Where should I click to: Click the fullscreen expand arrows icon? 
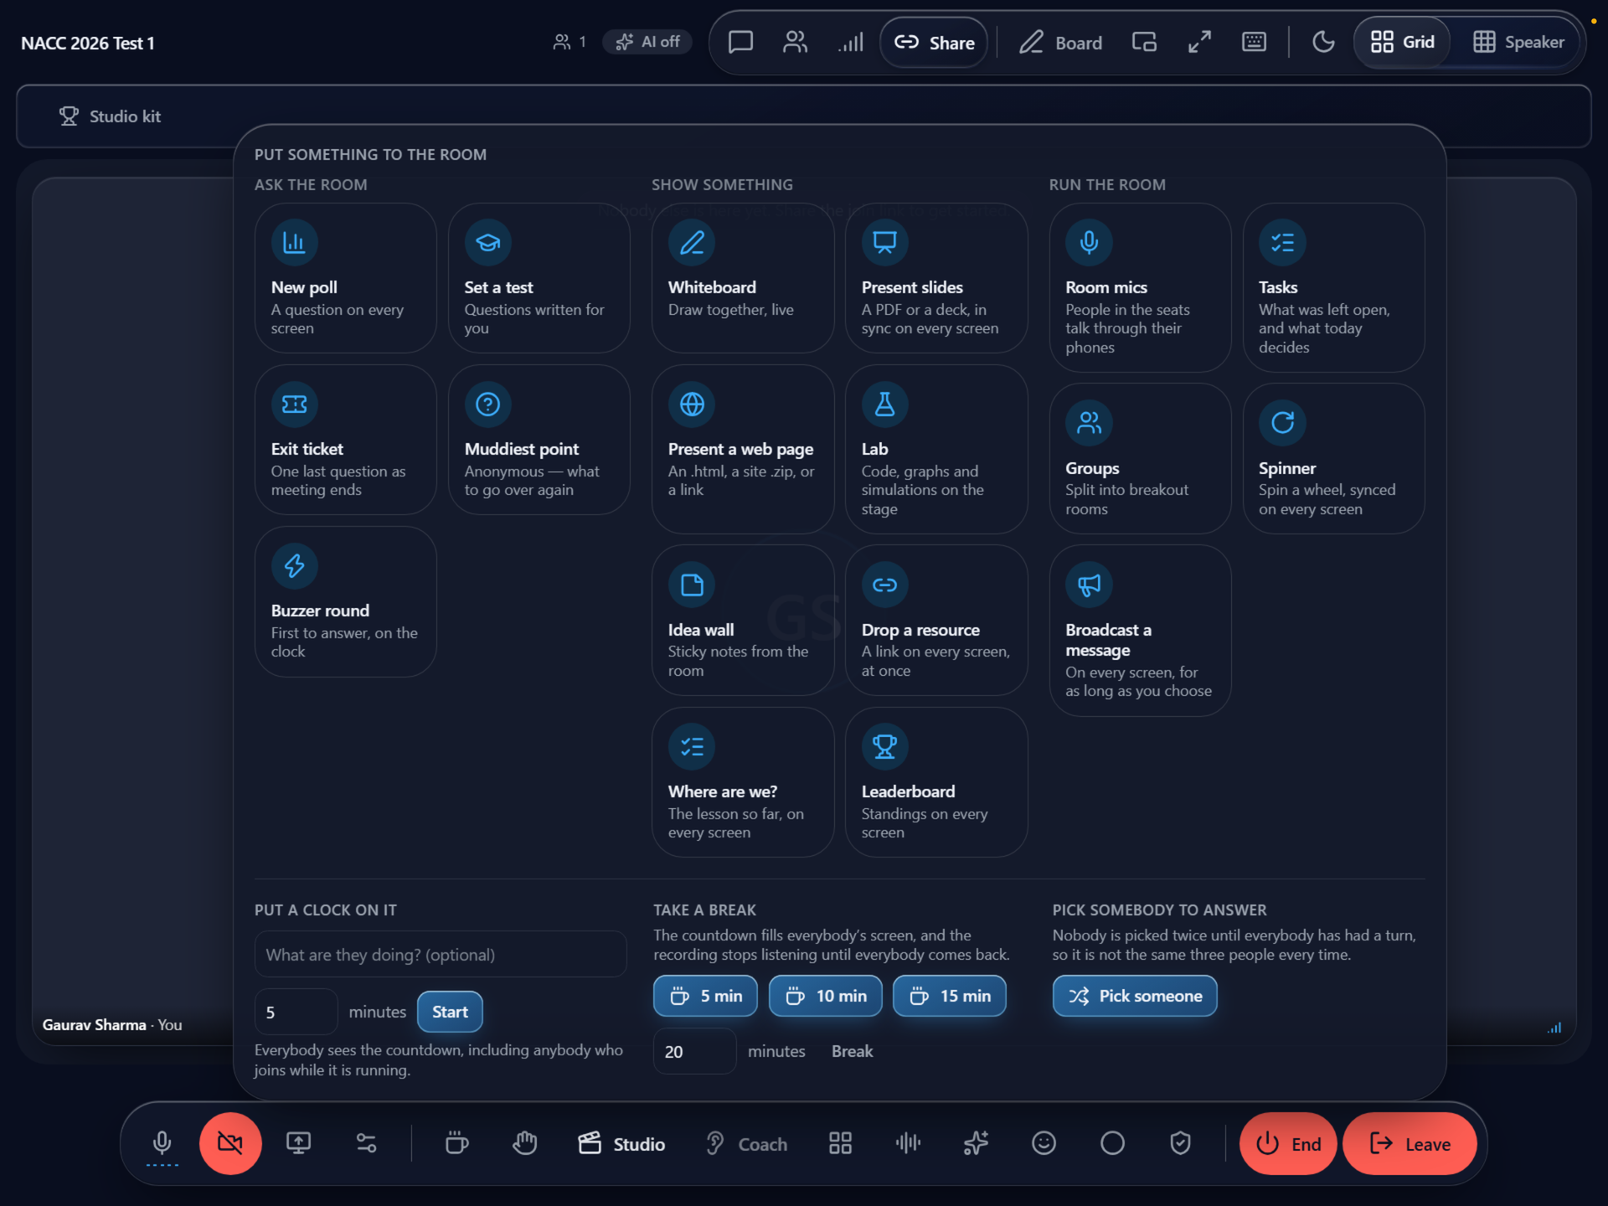pyautogui.click(x=1199, y=42)
